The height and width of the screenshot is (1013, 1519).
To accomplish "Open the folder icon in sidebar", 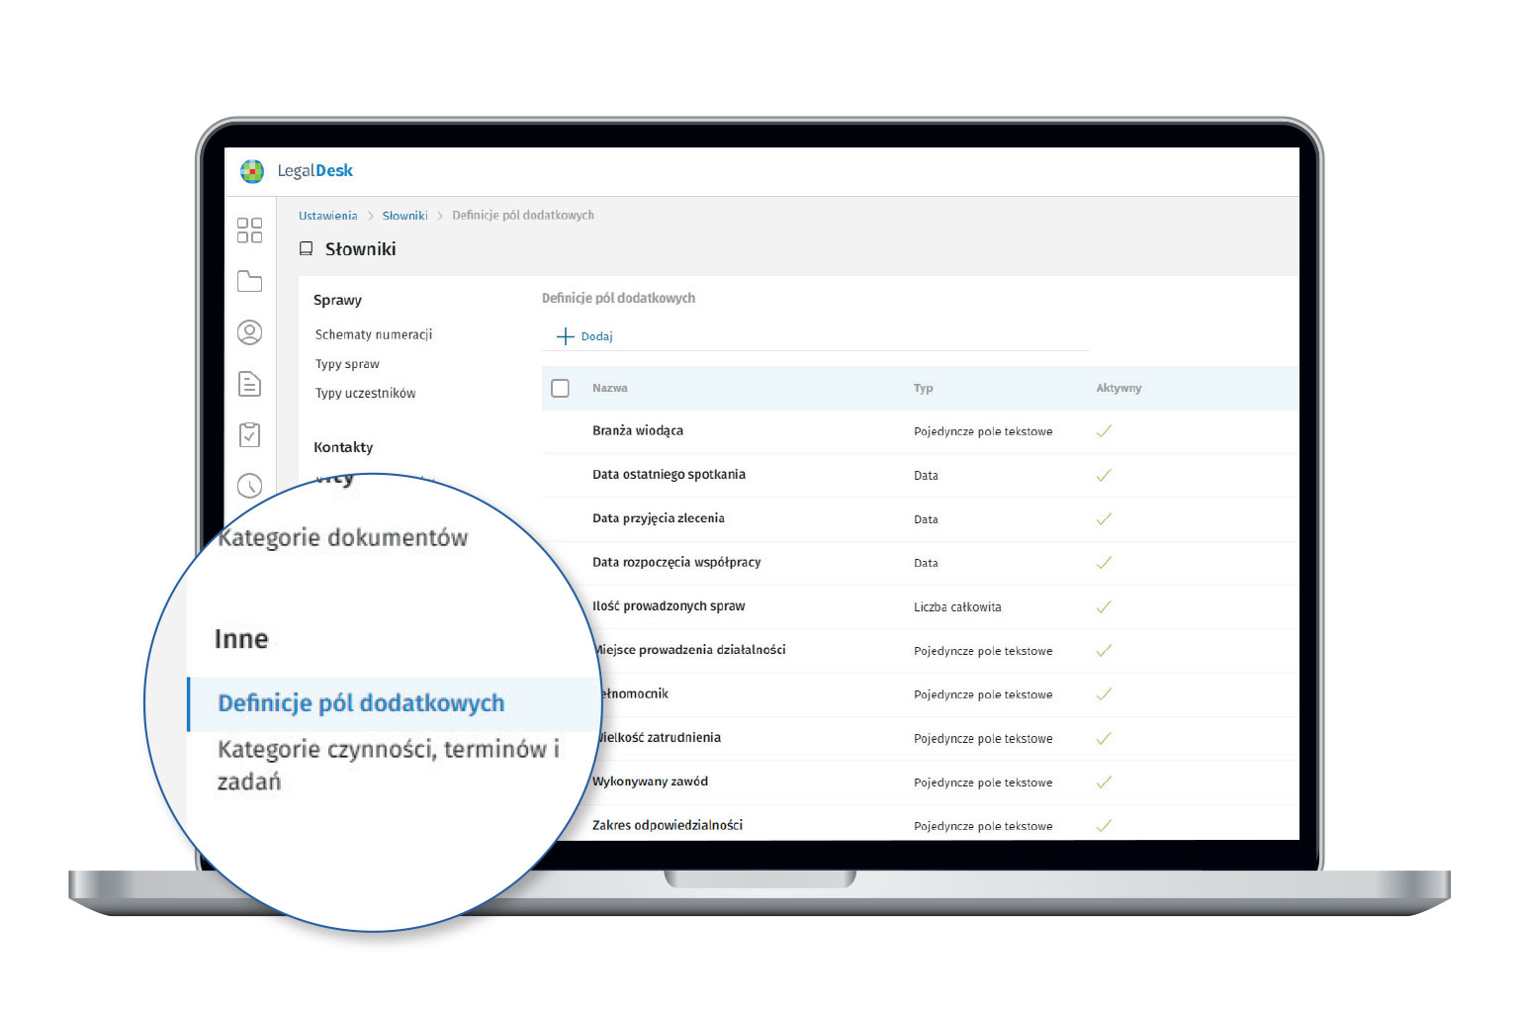I will pos(249,282).
